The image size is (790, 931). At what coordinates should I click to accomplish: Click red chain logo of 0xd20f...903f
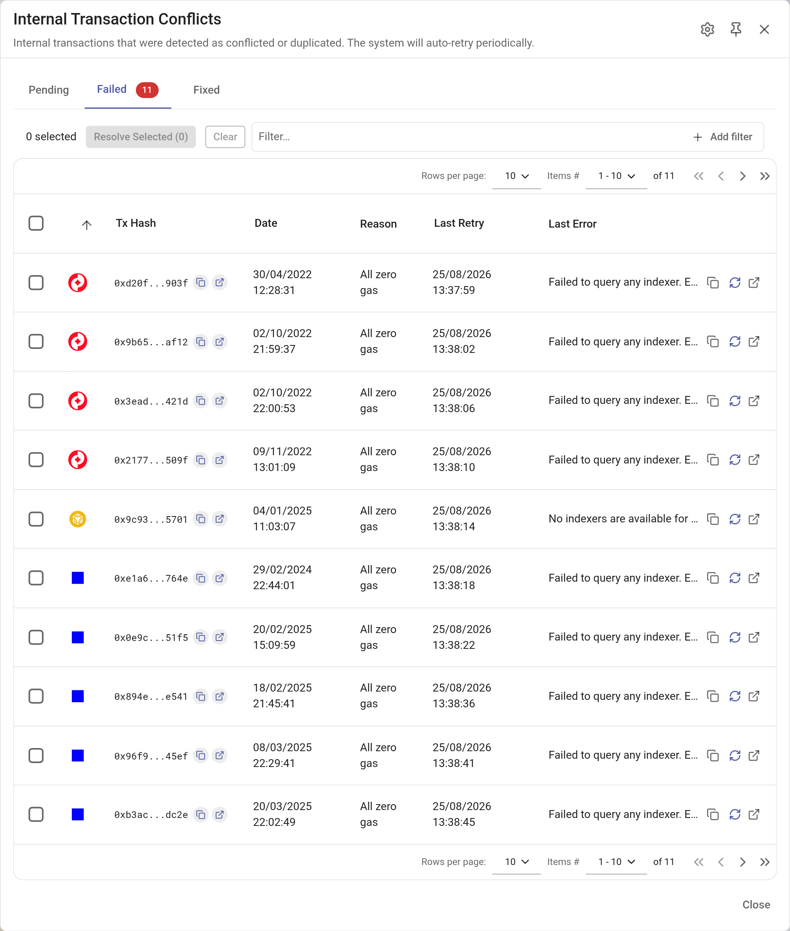coord(77,283)
